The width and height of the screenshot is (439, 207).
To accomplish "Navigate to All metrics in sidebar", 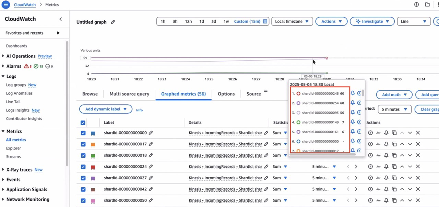I will [16, 140].
